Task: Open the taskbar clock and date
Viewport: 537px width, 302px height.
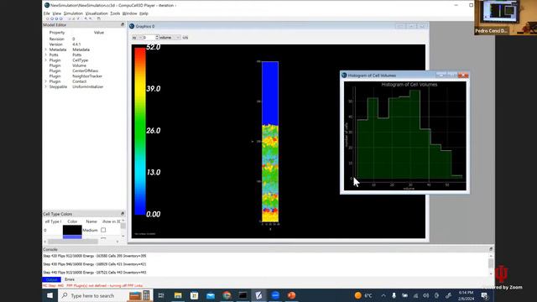Action: point(466,295)
